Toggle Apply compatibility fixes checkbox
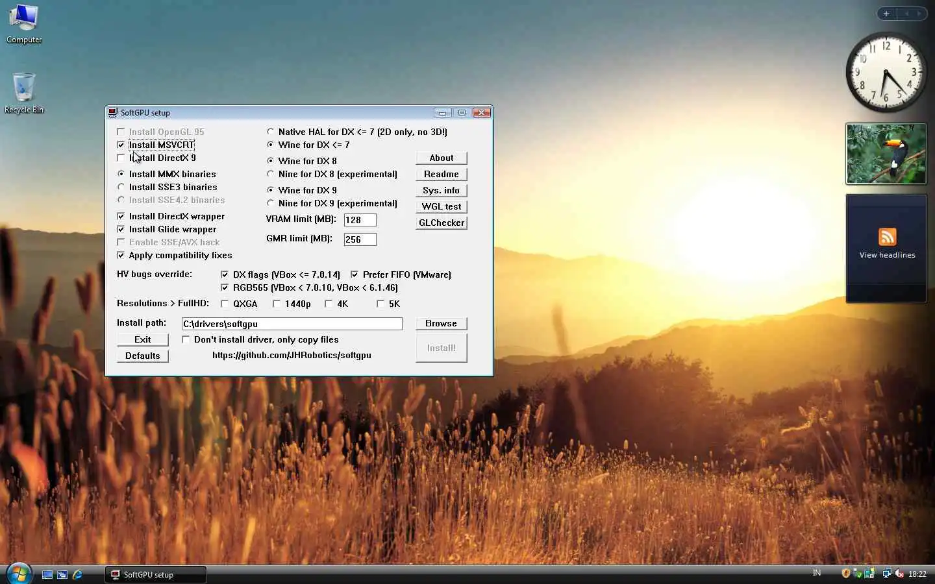Image resolution: width=935 pixels, height=584 pixels. [121, 255]
